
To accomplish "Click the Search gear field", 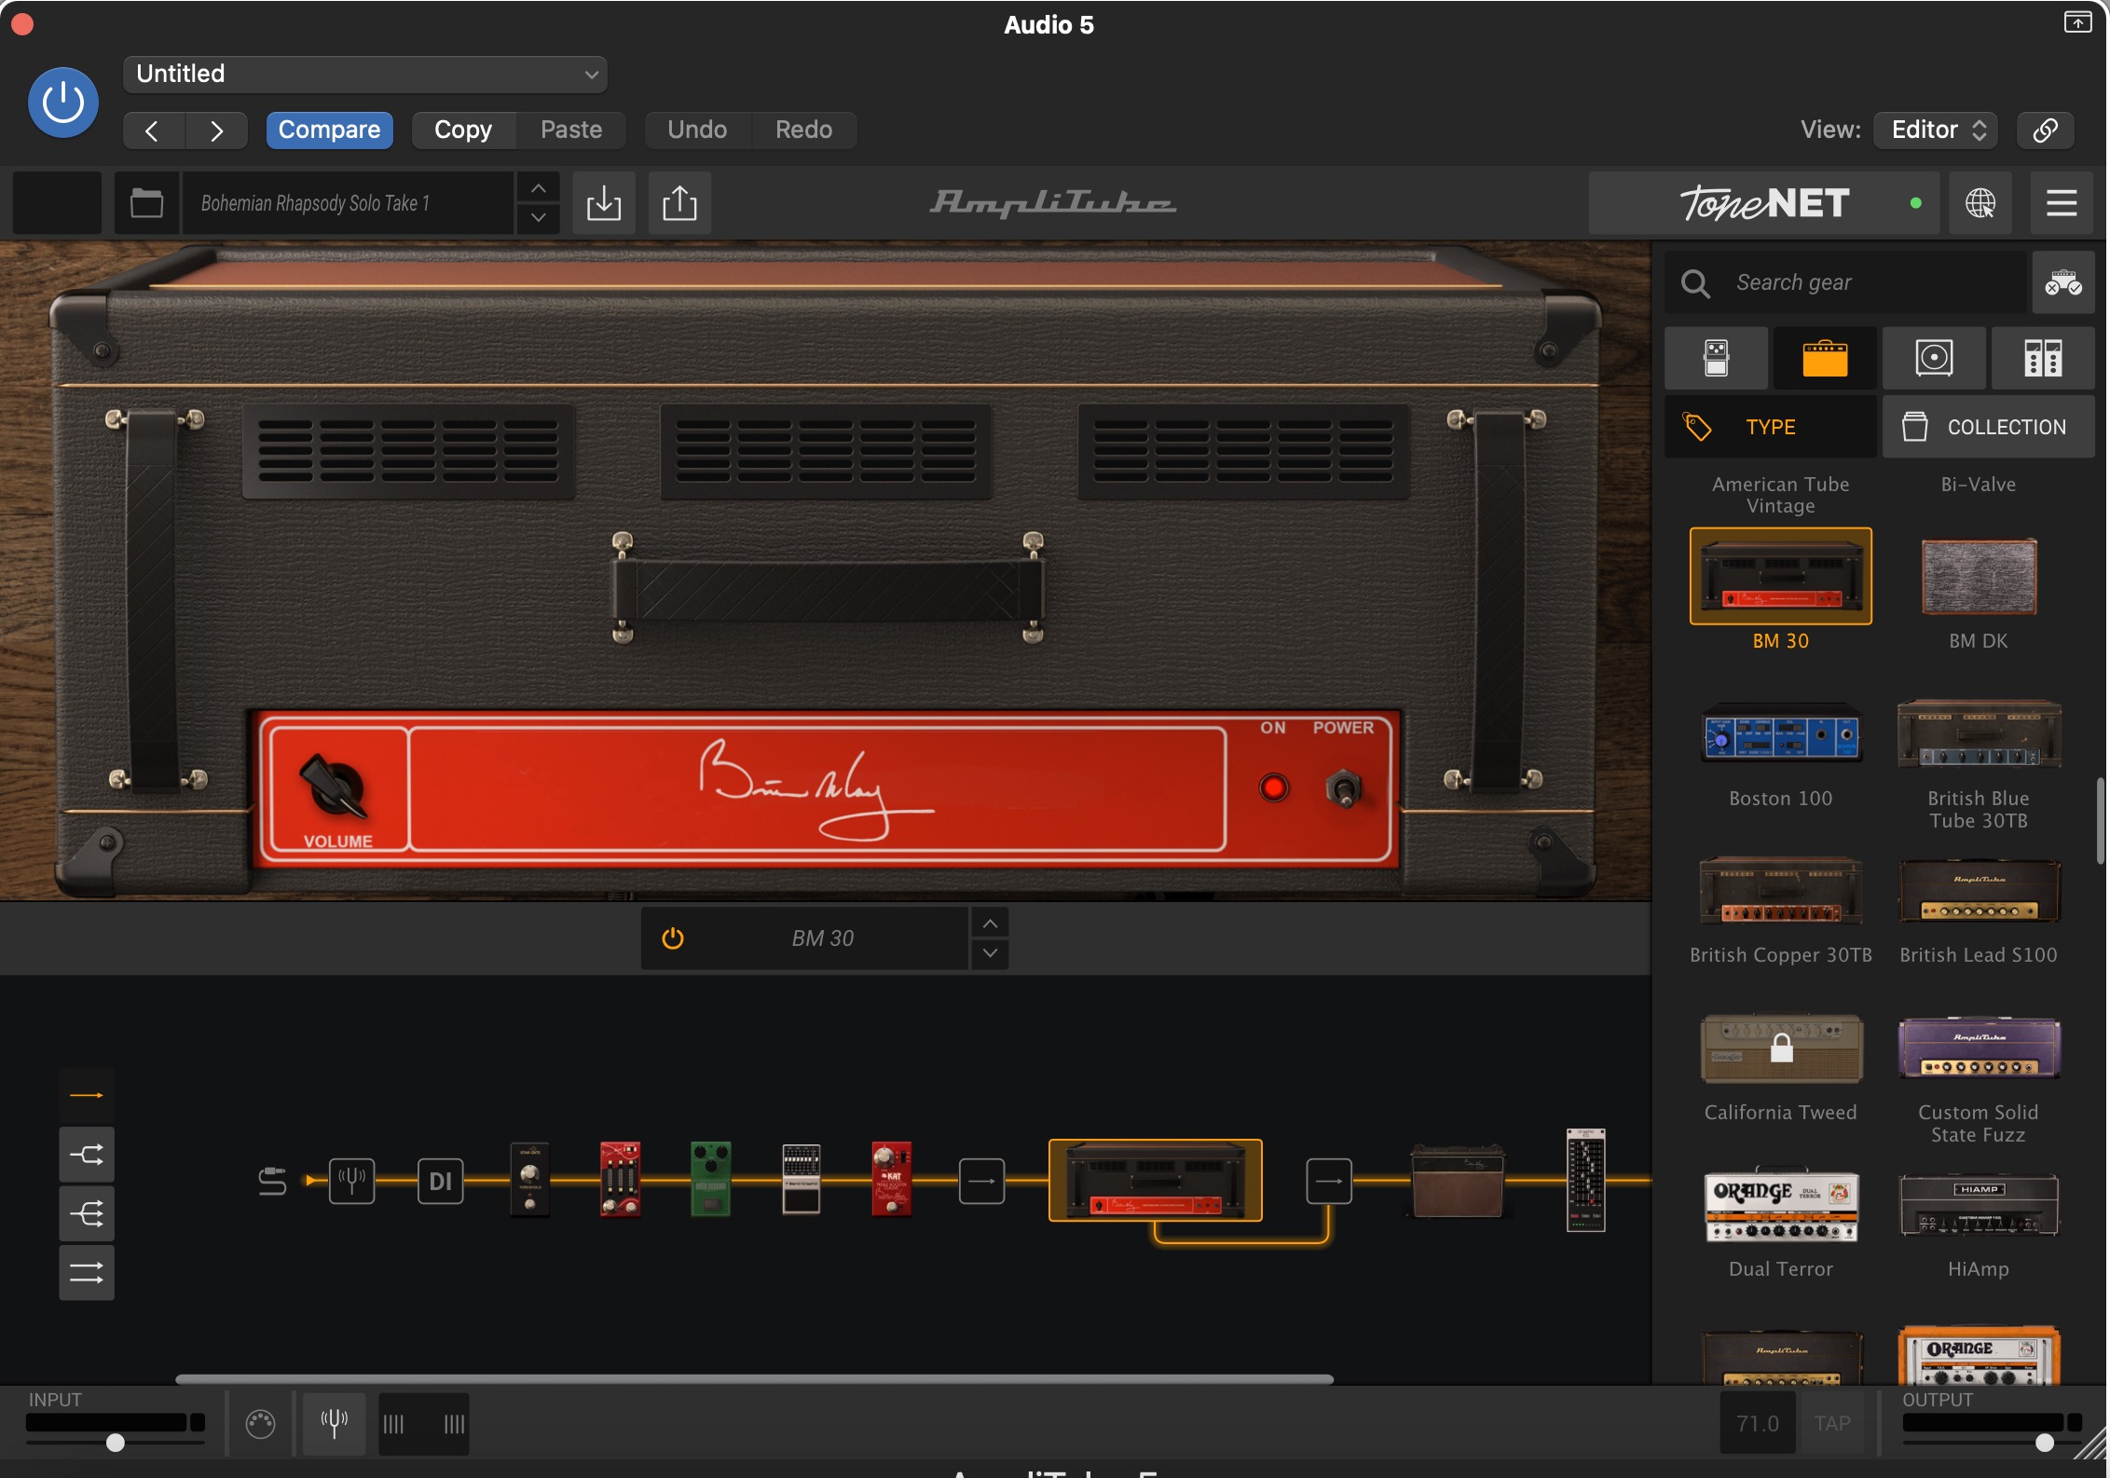I will 1845,282.
